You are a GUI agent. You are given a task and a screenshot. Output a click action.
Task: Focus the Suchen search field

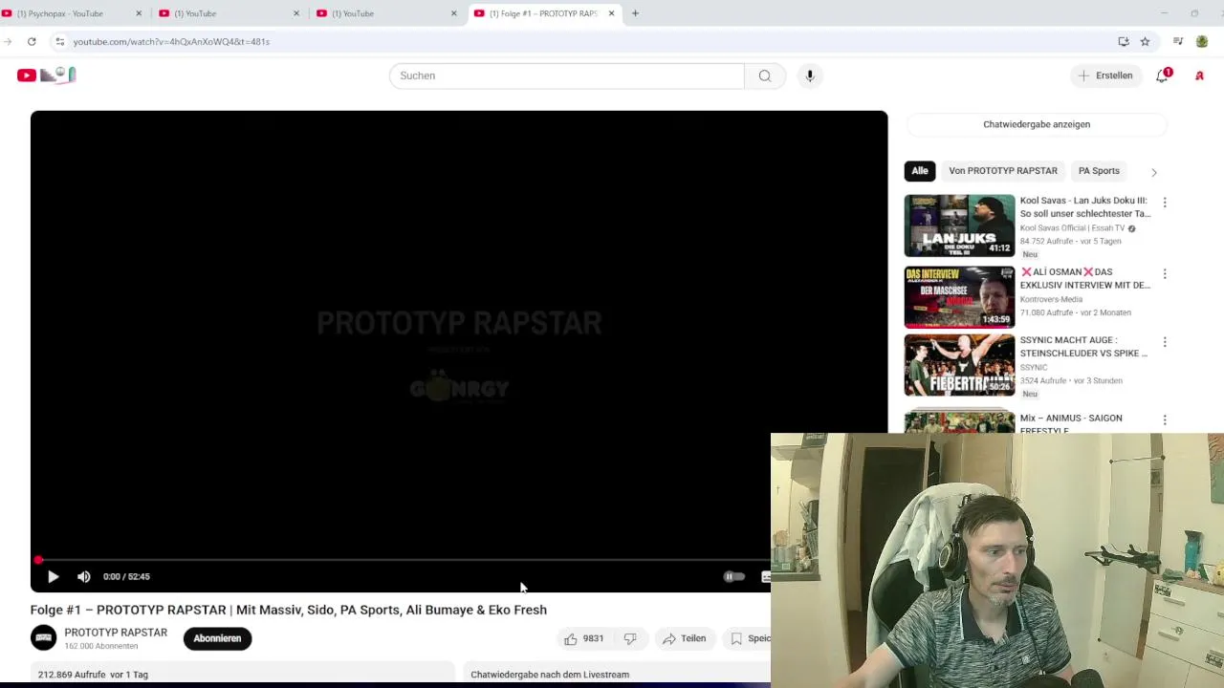click(x=567, y=75)
